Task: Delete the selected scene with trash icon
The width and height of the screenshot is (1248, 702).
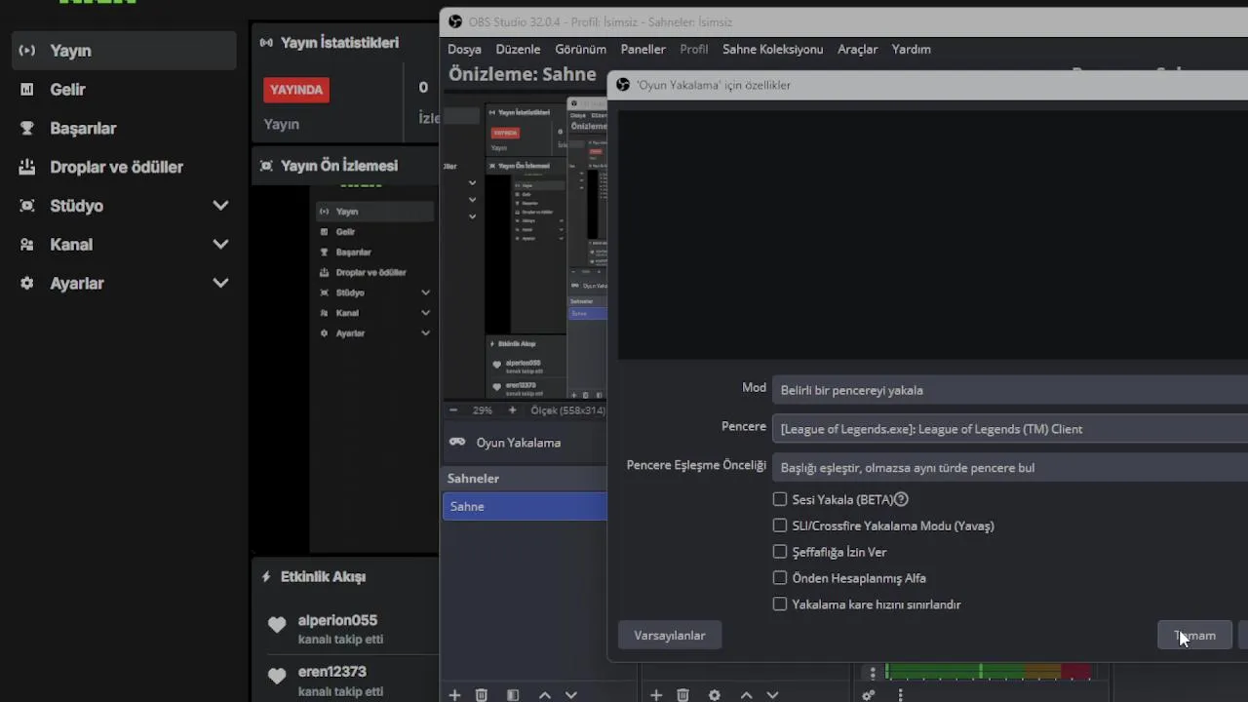Action: point(482,695)
